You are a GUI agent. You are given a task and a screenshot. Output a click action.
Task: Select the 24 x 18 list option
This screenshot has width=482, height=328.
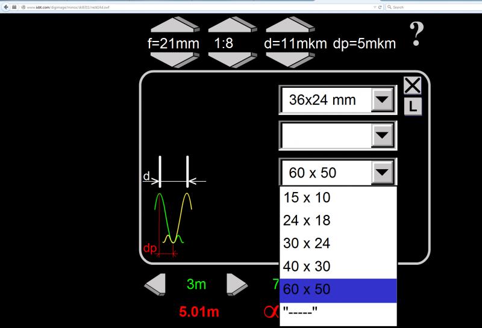pyautogui.click(x=338, y=220)
